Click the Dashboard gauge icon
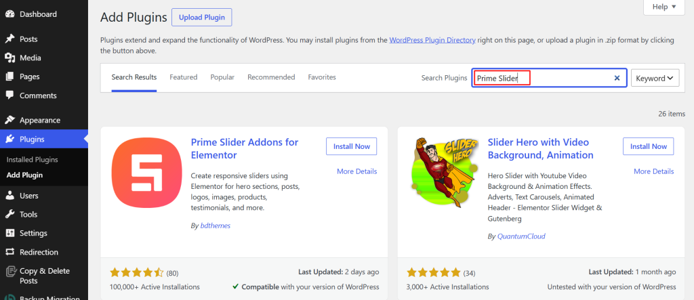 click(x=9, y=14)
